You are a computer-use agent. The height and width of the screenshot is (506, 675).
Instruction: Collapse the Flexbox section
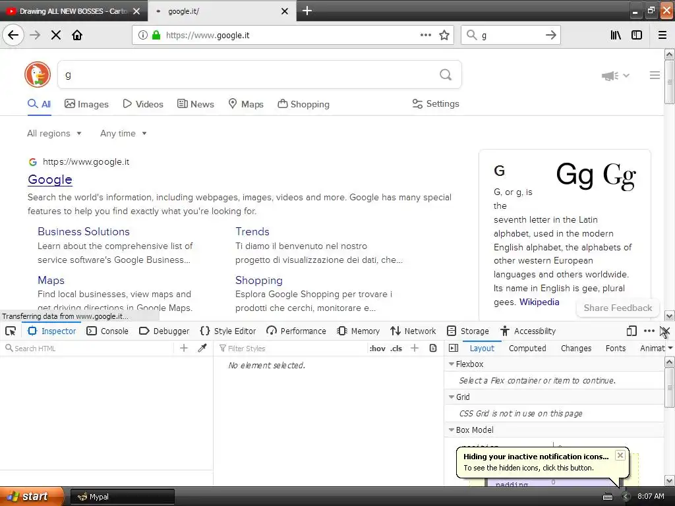point(452,364)
